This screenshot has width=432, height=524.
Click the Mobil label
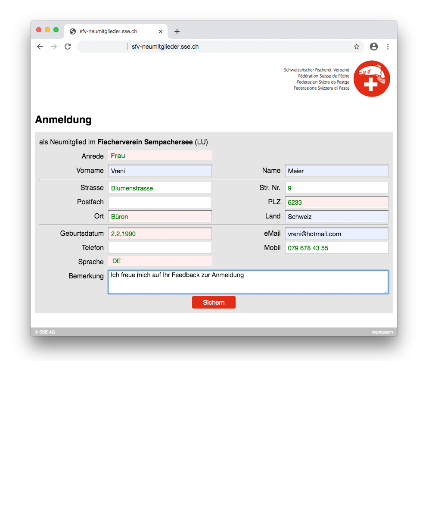click(x=272, y=248)
